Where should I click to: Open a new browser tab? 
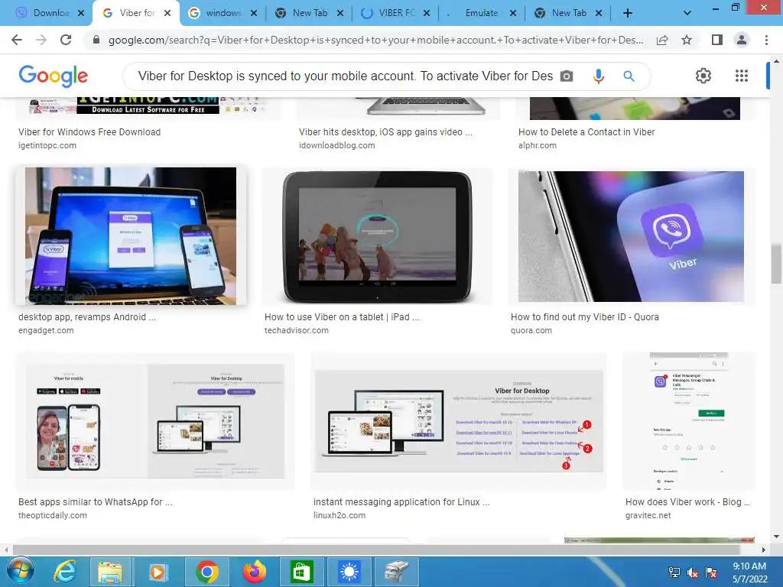click(628, 13)
